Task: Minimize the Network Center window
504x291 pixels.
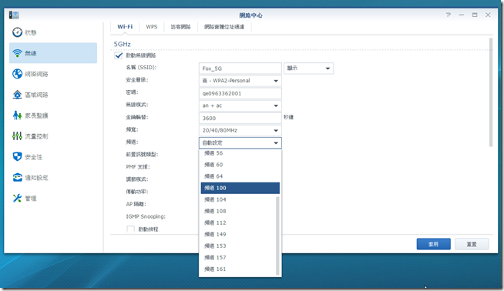Action: tap(462, 15)
